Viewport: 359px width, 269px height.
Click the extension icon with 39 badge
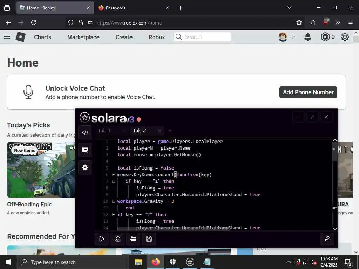coord(326,22)
